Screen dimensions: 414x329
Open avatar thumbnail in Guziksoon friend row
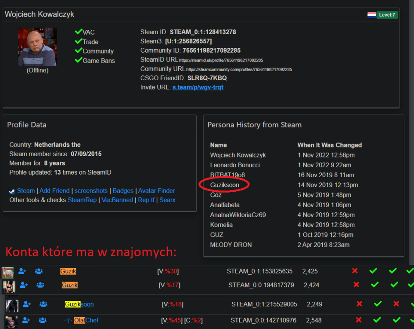pos(12,306)
